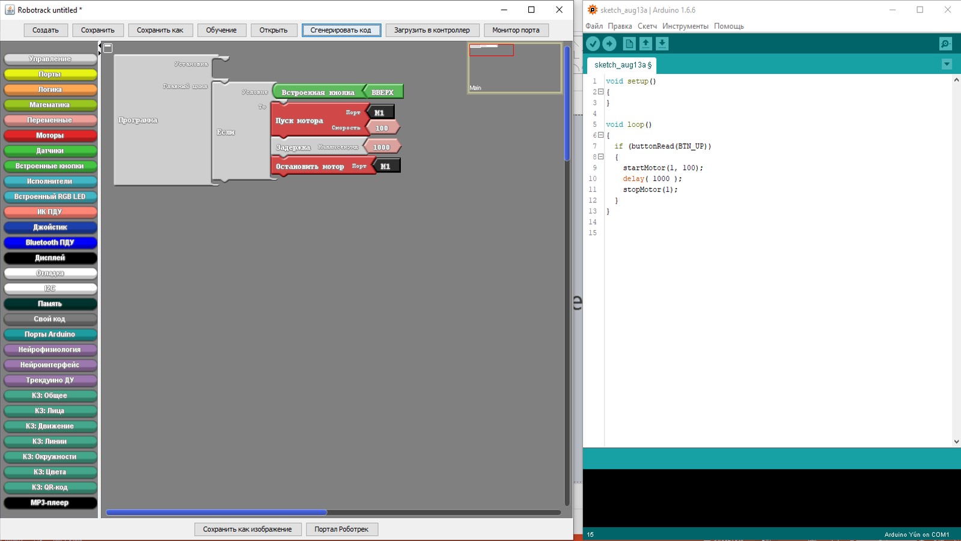Viewport: 961px width, 541px height.
Task: Open Встроенный RGB LED category
Action: (50, 197)
